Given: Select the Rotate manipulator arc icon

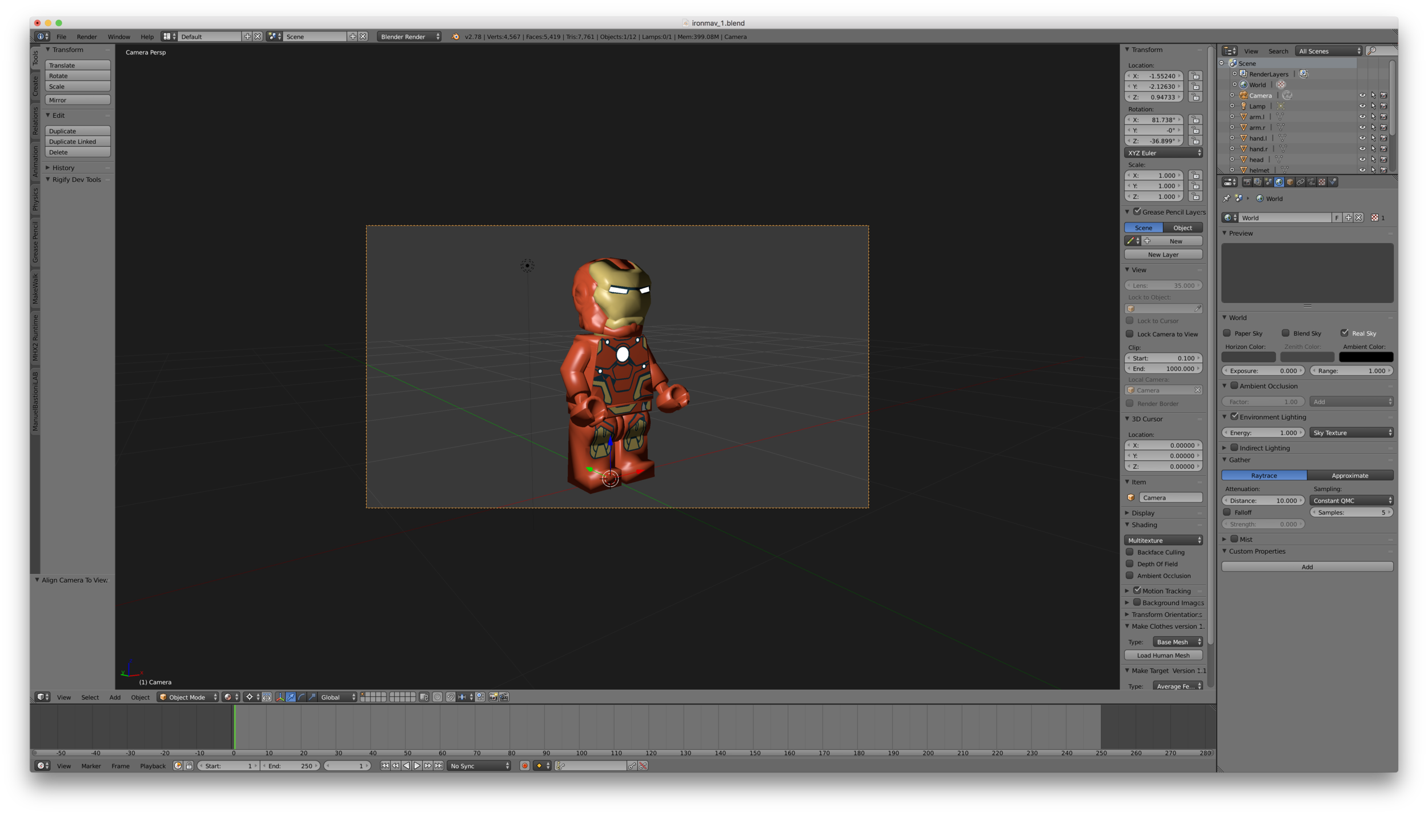Looking at the screenshot, I should pyautogui.click(x=302, y=697).
